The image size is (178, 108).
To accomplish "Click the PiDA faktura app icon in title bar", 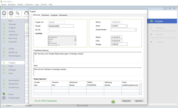I will pyautogui.click(x=1, y=2).
